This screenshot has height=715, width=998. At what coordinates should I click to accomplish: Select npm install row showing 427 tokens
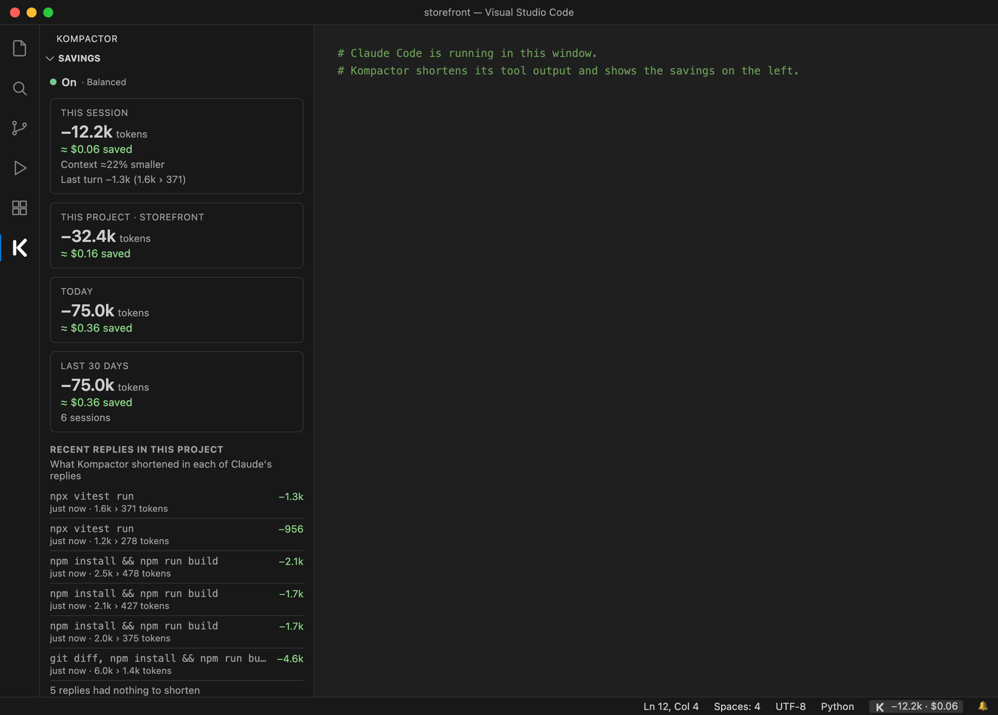click(177, 600)
